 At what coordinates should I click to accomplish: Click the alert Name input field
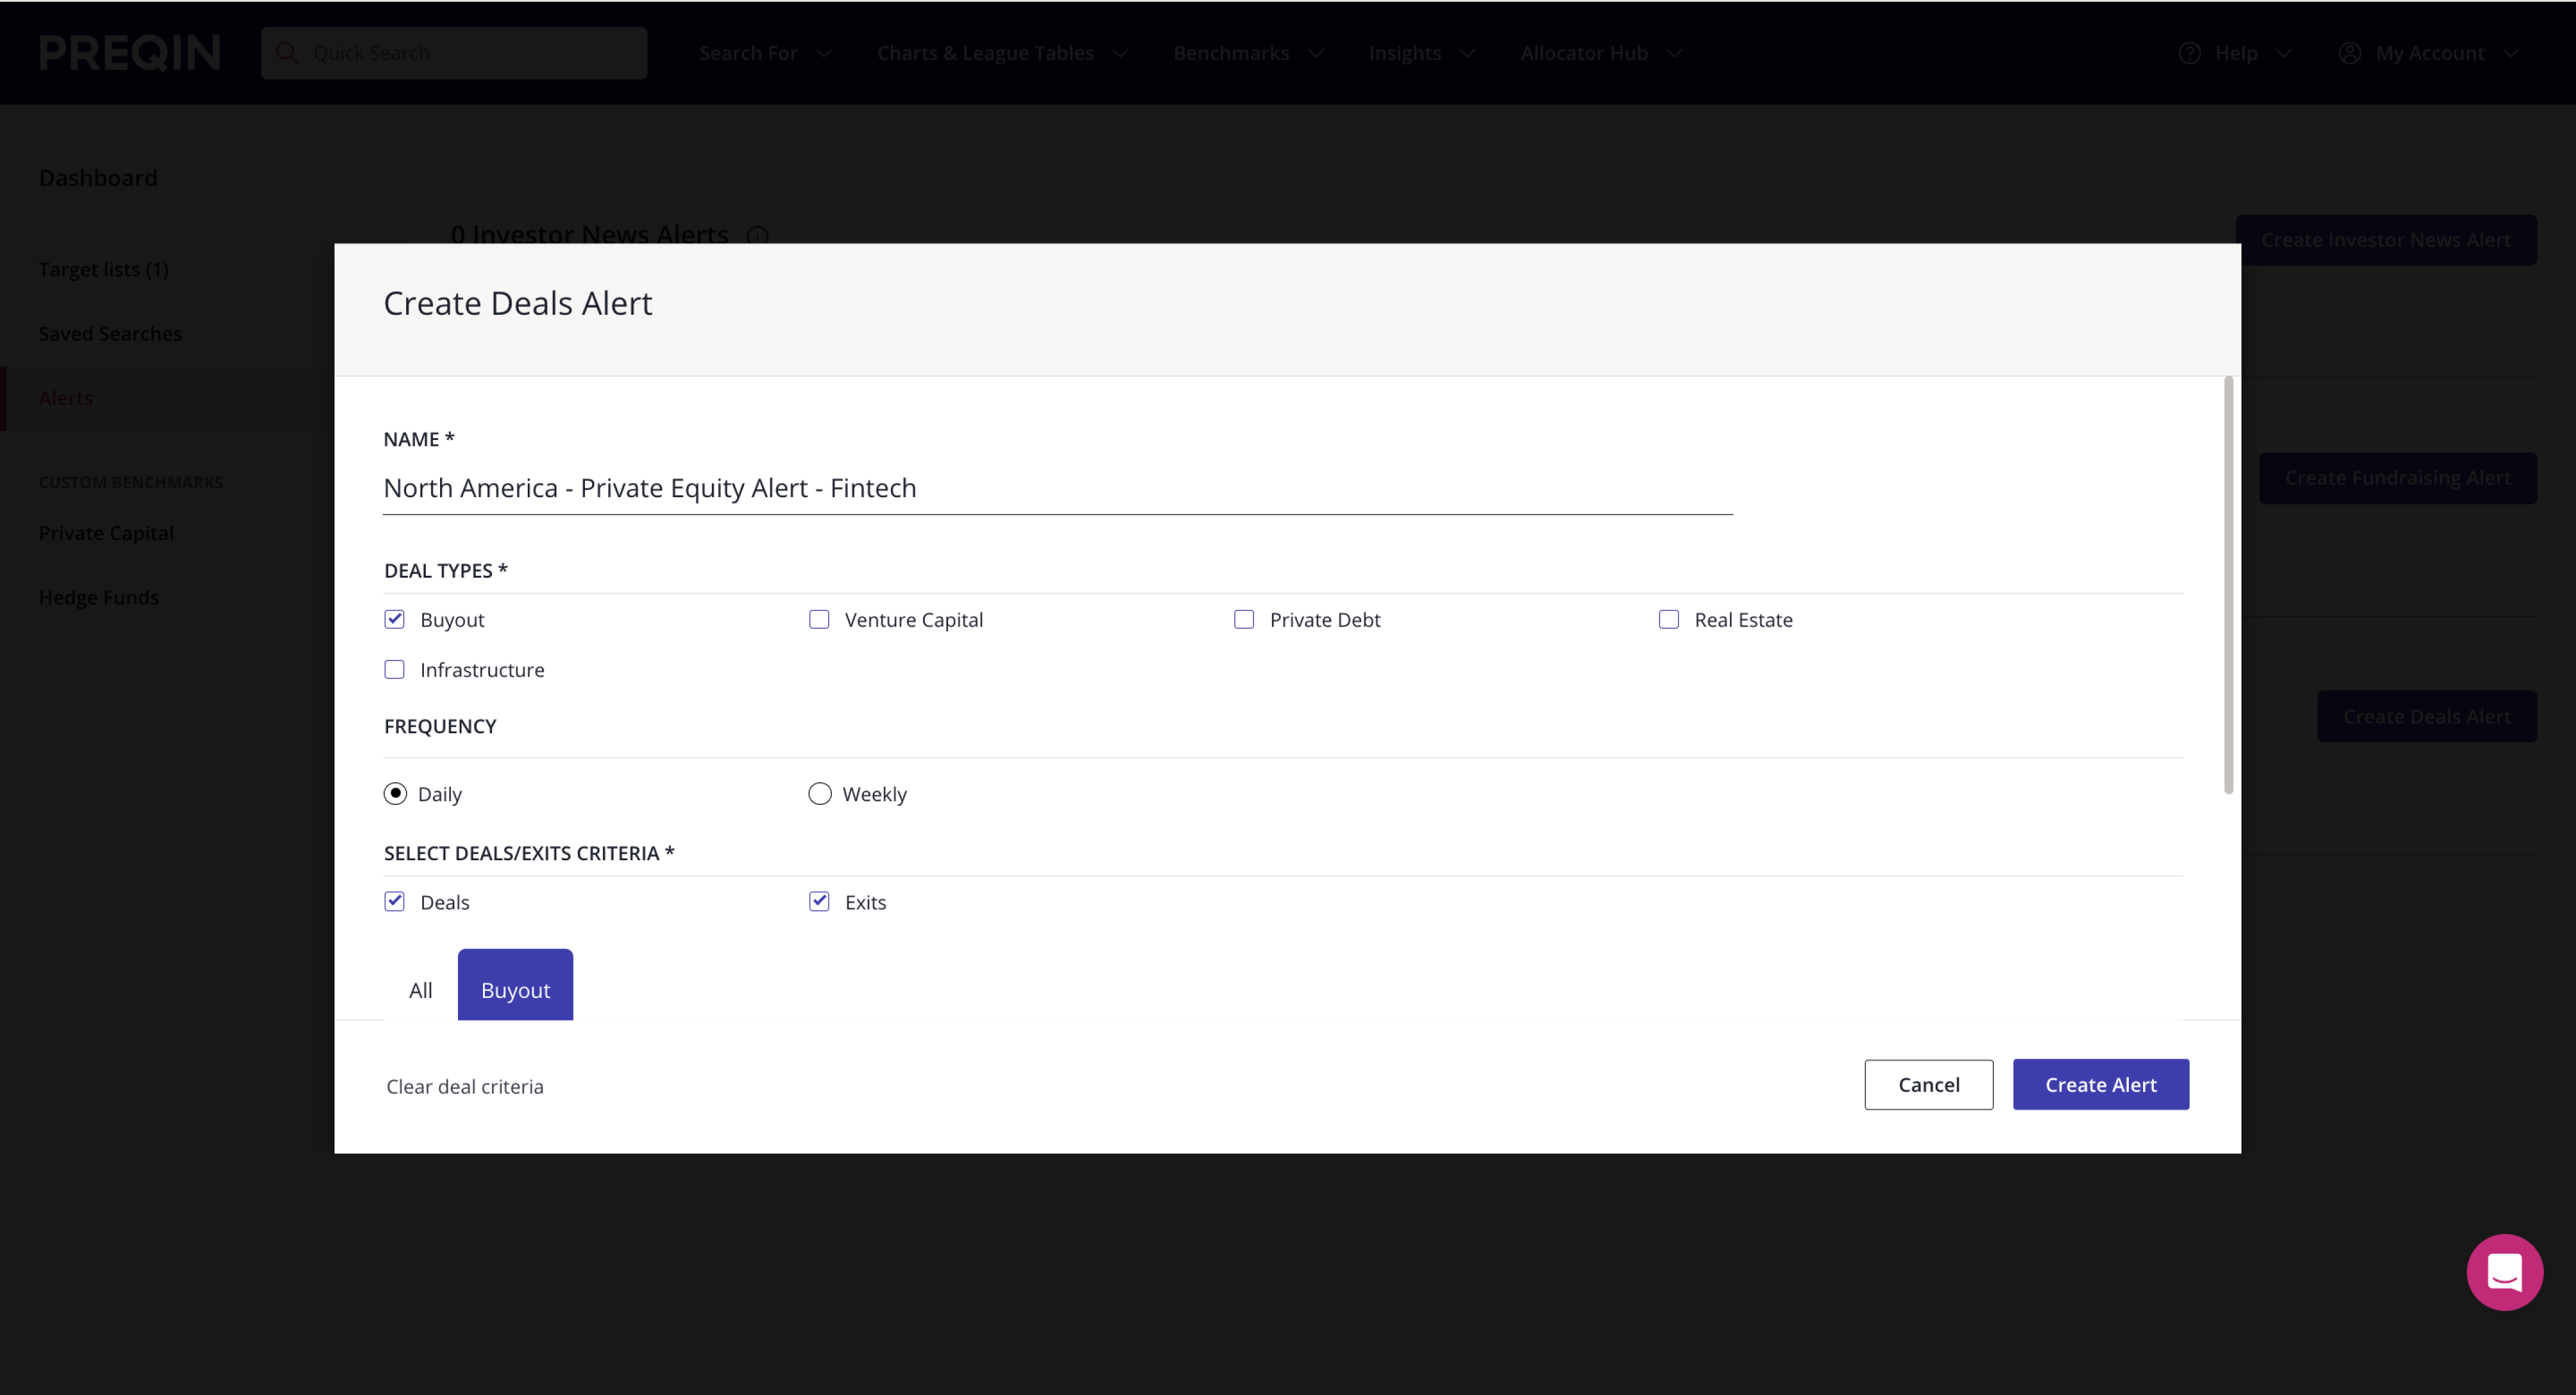tap(1057, 488)
